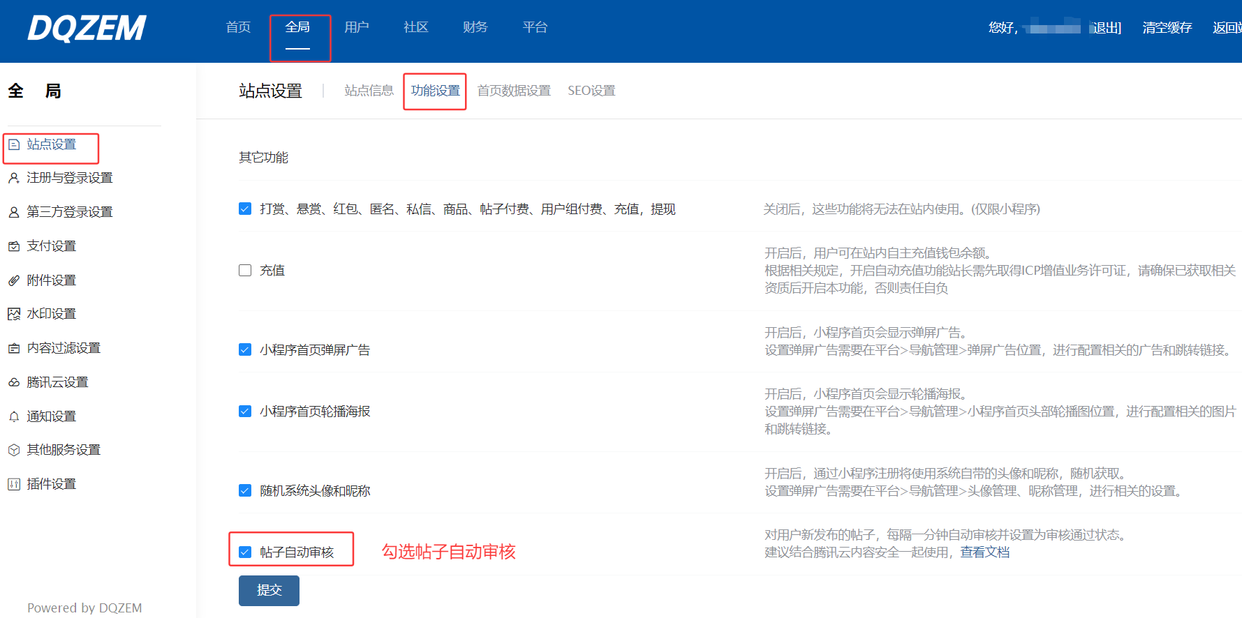Click the watermark settings image icon
The height and width of the screenshot is (618, 1242).
[x=14, y=314]
